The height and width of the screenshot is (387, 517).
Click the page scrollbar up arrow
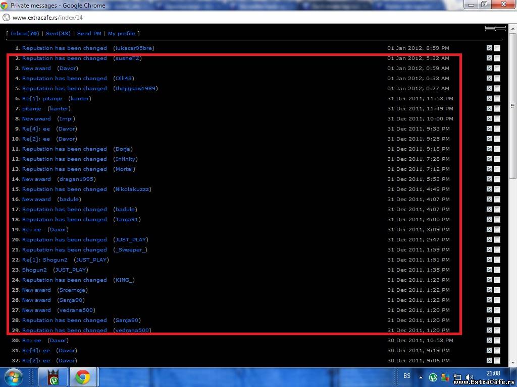click(513, 27)
